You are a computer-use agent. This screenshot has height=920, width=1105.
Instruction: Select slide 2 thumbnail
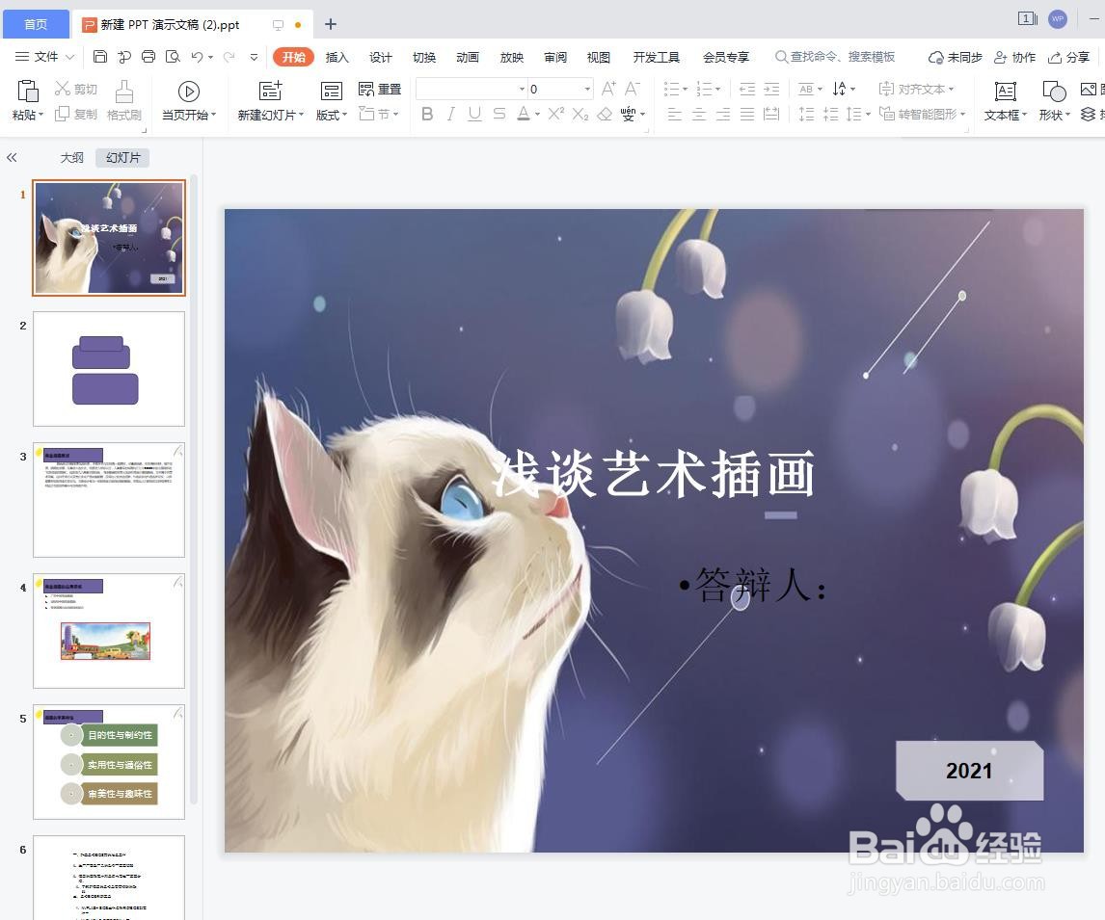(x=109, y=369)
